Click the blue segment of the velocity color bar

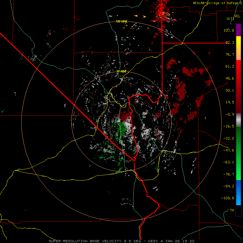point(238,193)
